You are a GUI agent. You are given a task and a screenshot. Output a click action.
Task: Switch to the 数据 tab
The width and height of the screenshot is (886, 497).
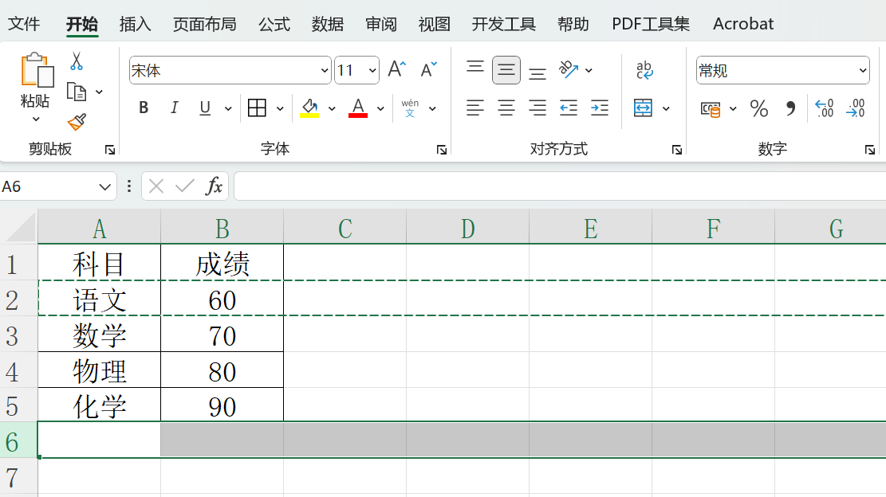click(328, 24)
